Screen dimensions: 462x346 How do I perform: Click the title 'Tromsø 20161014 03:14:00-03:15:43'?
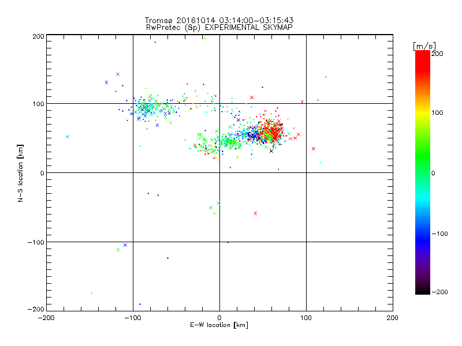pyautogui.click(x=219, y=20)
